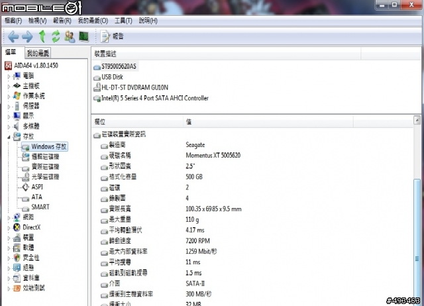Viewport: 424px width, 306px height.
Task: Open the 檢視(V) menu
Action: click(x=37, y=21)
